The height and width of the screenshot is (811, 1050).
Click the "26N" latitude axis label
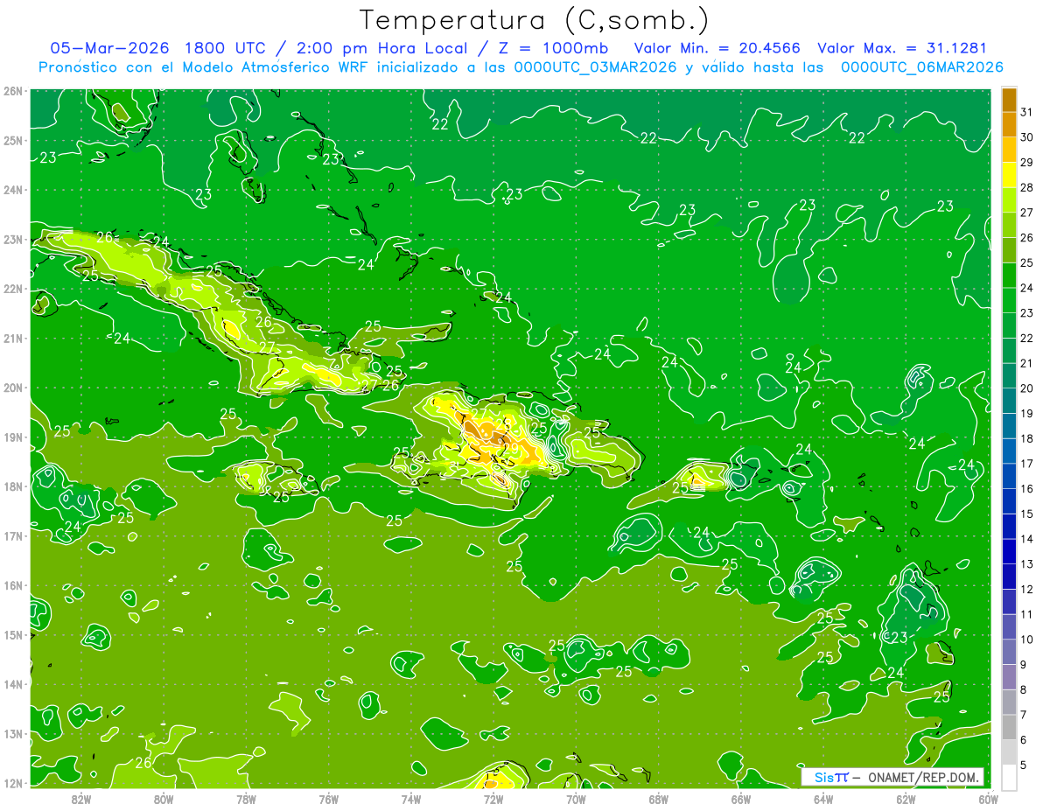coord(13,91)
